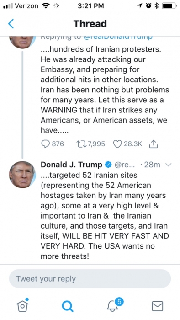The width and height of the screenshot is (180, 320).
Task: Open Donald J. Trump profile name
Action: click(x=71, y=165)
